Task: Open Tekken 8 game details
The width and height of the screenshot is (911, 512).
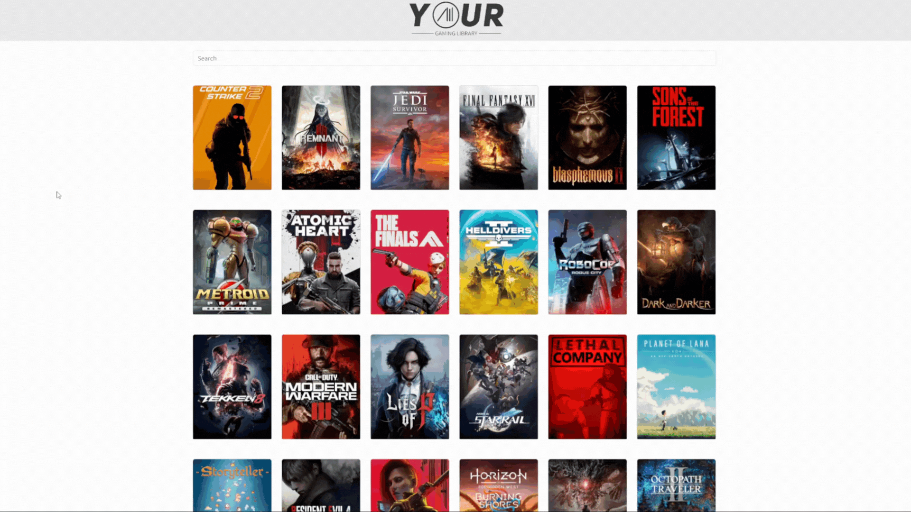Action: (x=232, y=386)
